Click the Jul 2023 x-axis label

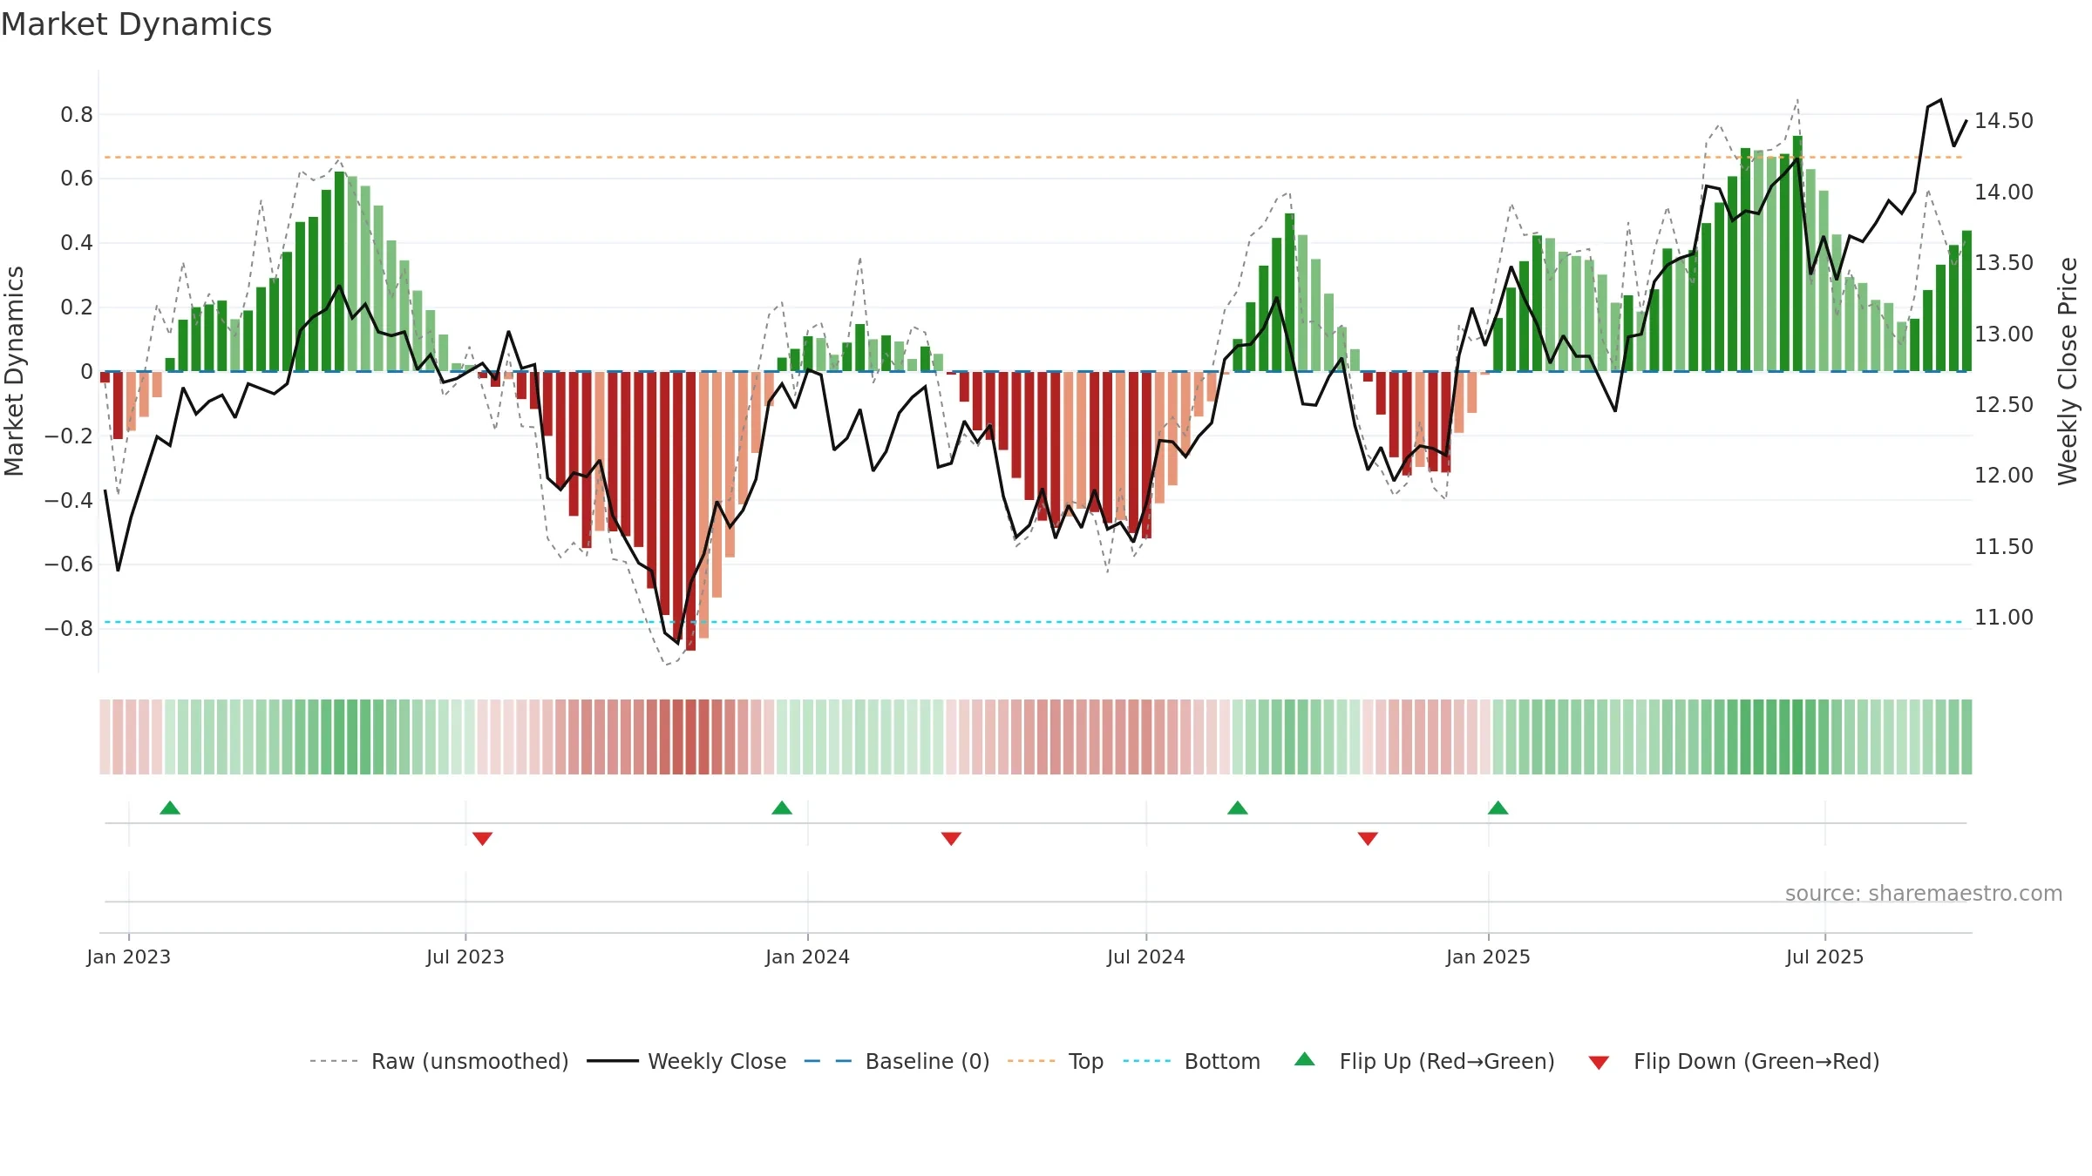(x=465, y=956)
